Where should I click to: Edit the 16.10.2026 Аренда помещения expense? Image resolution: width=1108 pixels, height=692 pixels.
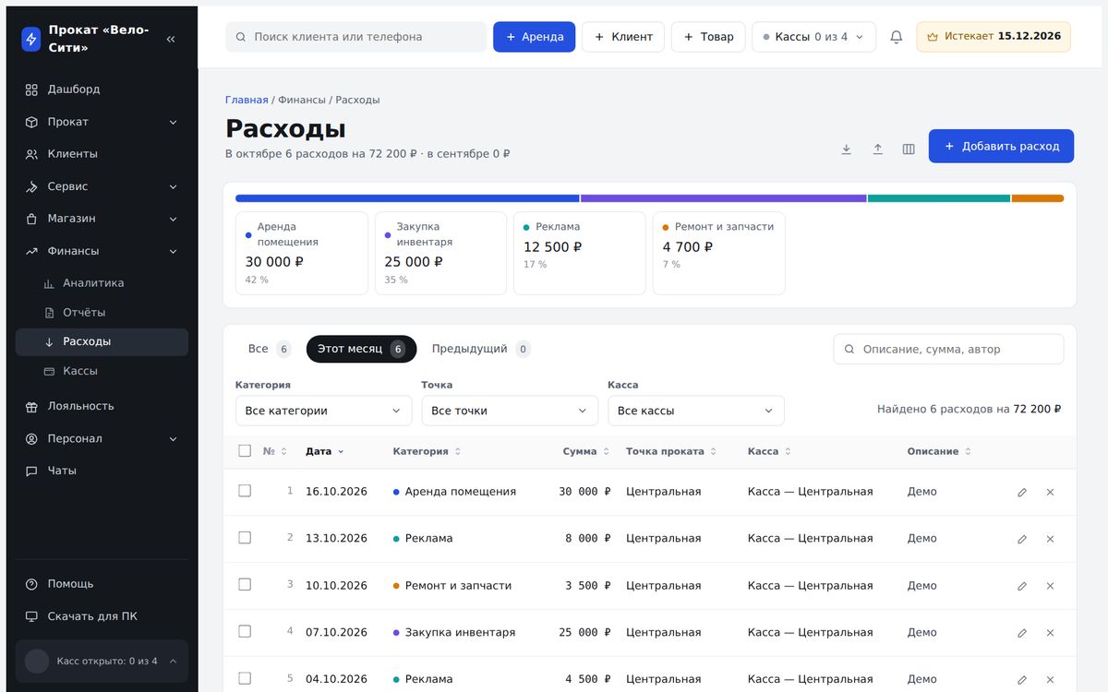(x=1022, y=492)
